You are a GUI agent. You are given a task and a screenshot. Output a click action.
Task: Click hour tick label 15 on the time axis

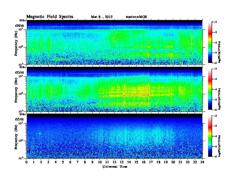coord(137,162)
